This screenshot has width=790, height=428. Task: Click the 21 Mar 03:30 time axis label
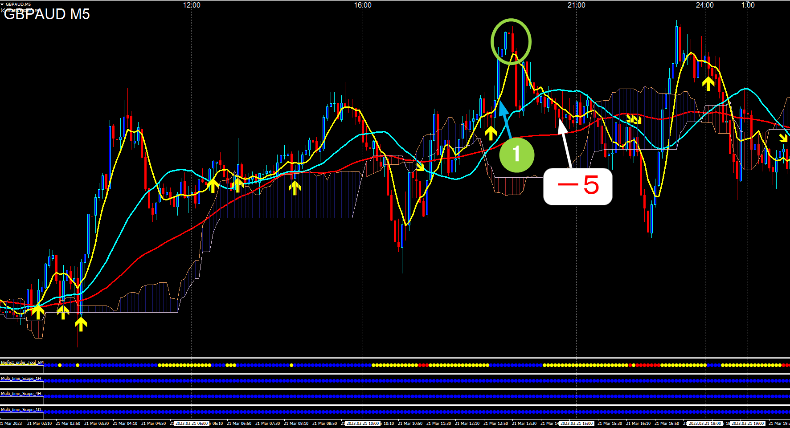point(96,424)
